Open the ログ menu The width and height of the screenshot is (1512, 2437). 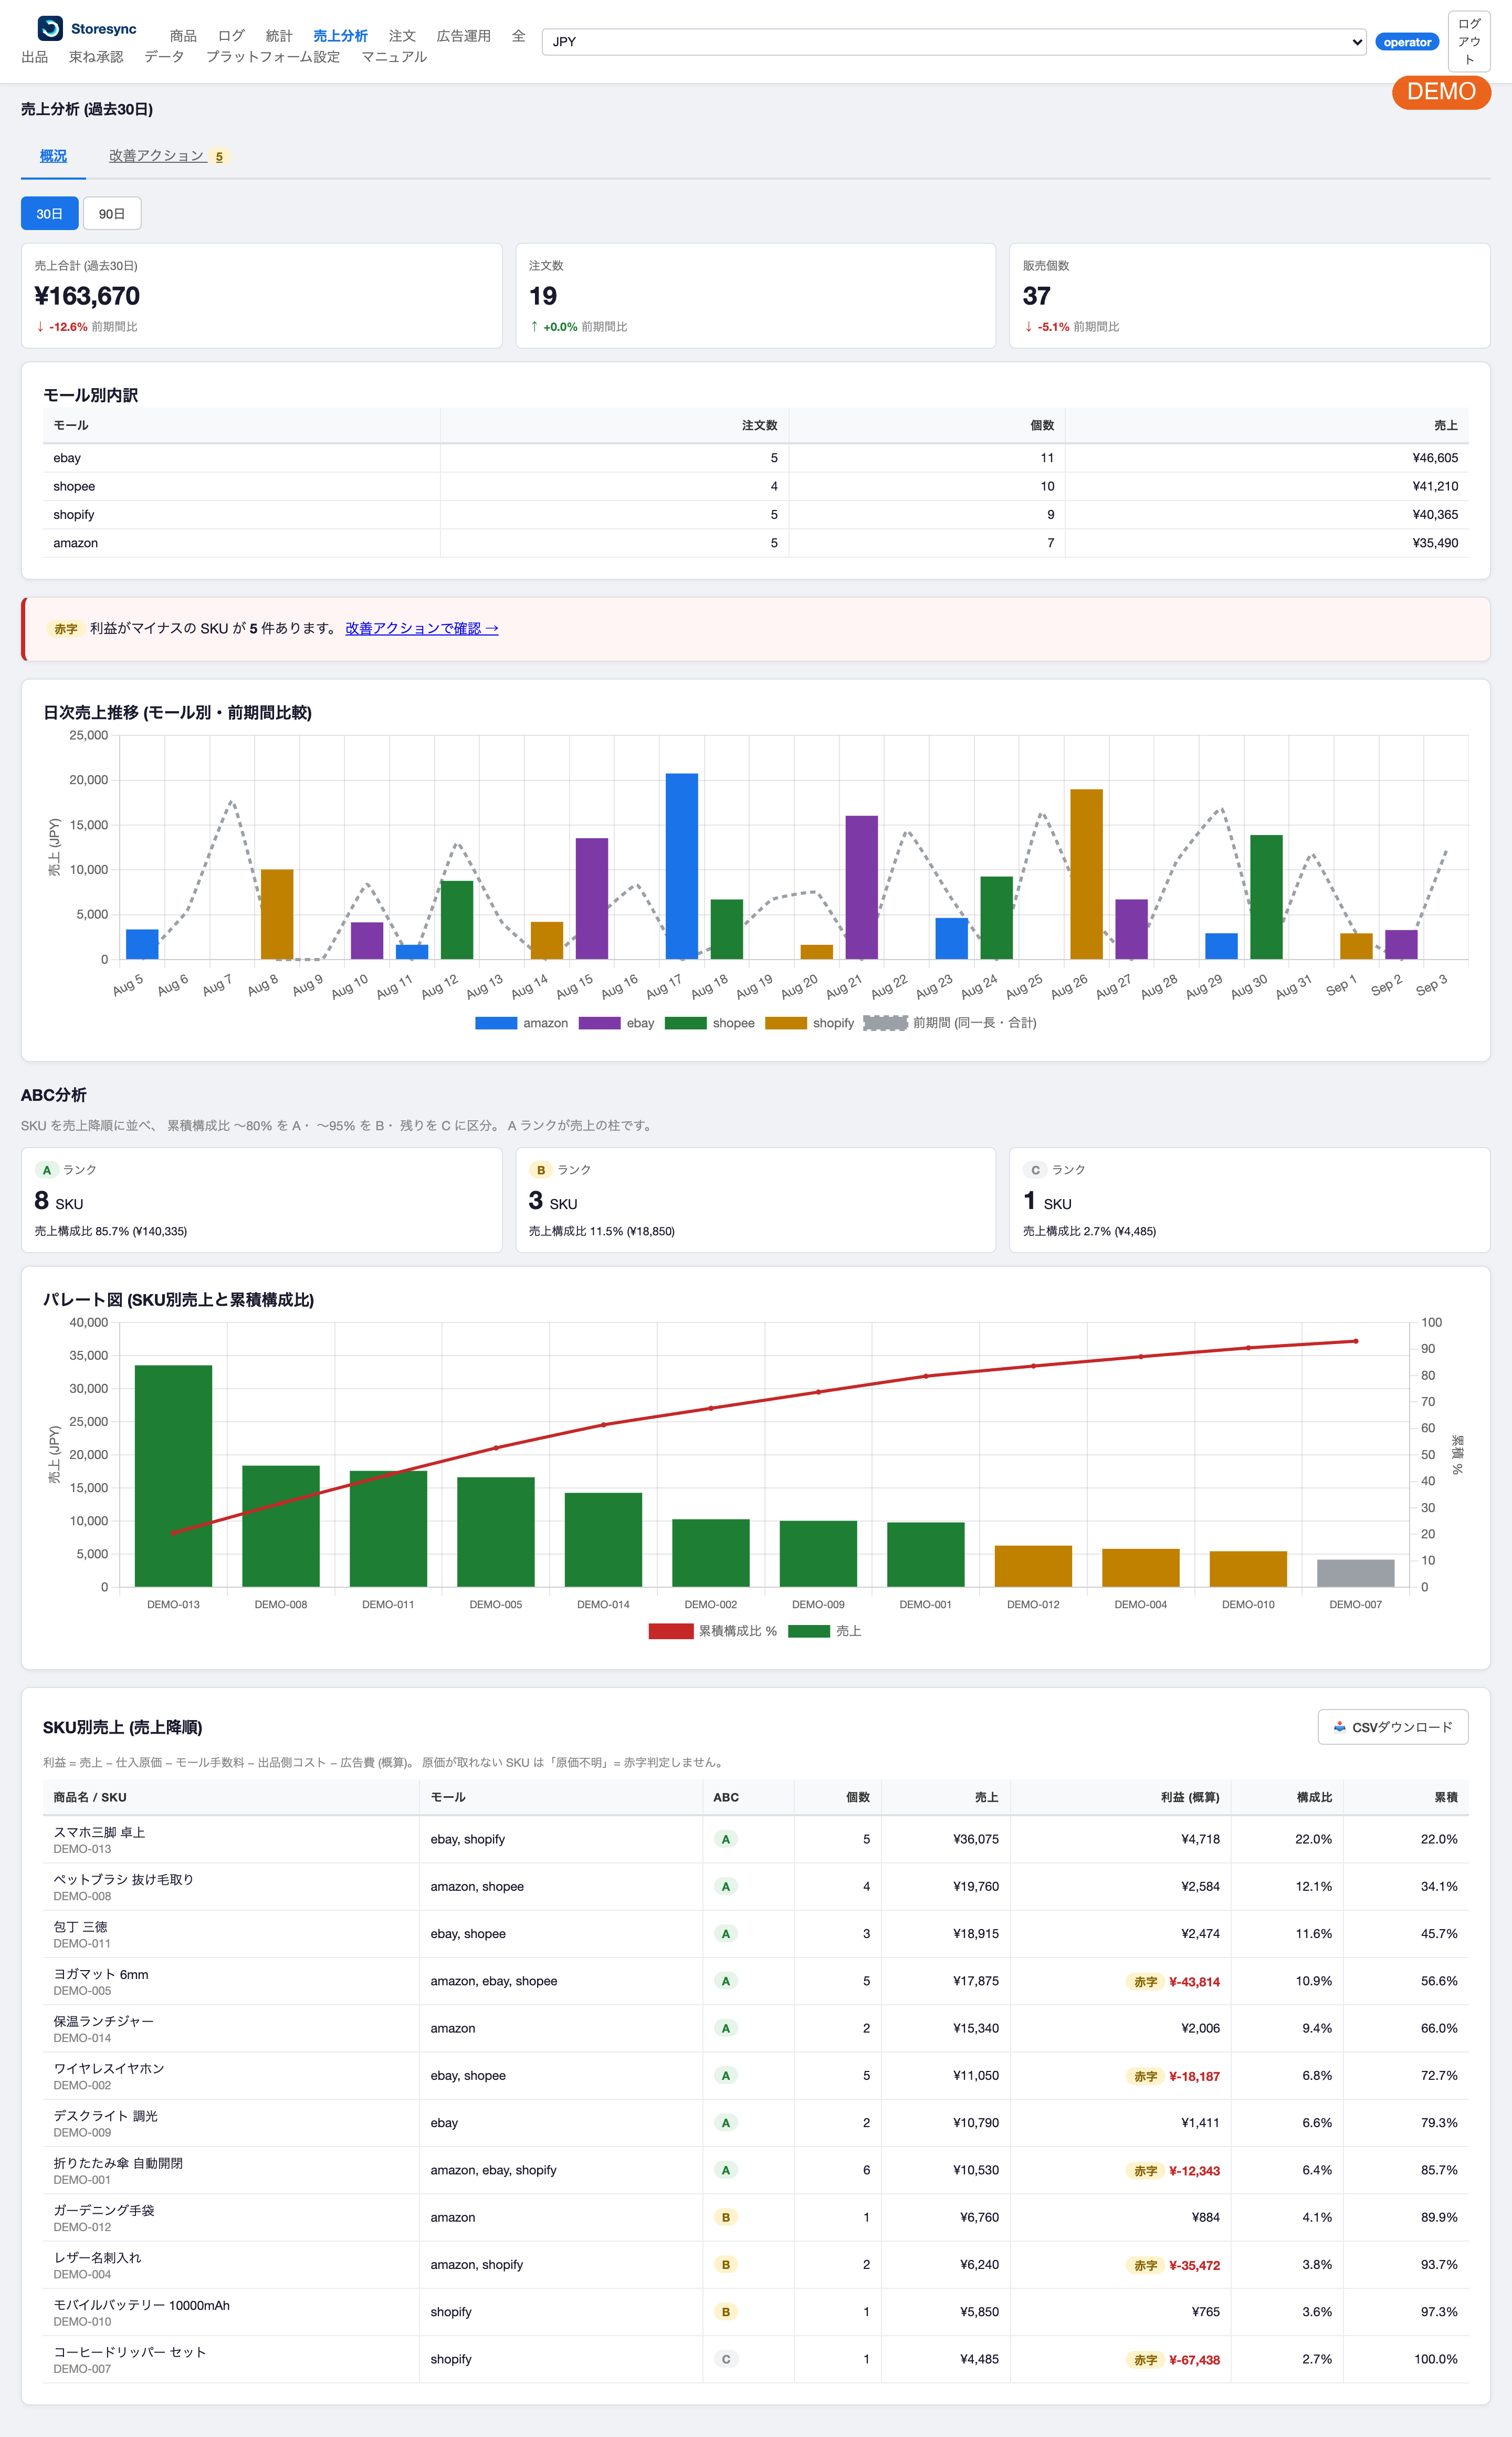[x=231, y=36]
